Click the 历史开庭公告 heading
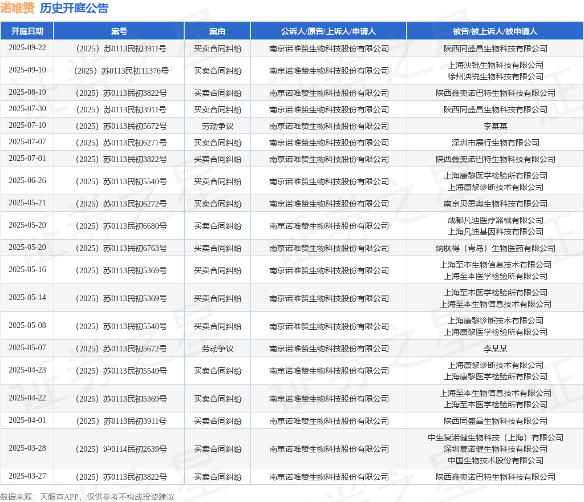The width and height of the screenshot is (584, 502). [74, 8]
